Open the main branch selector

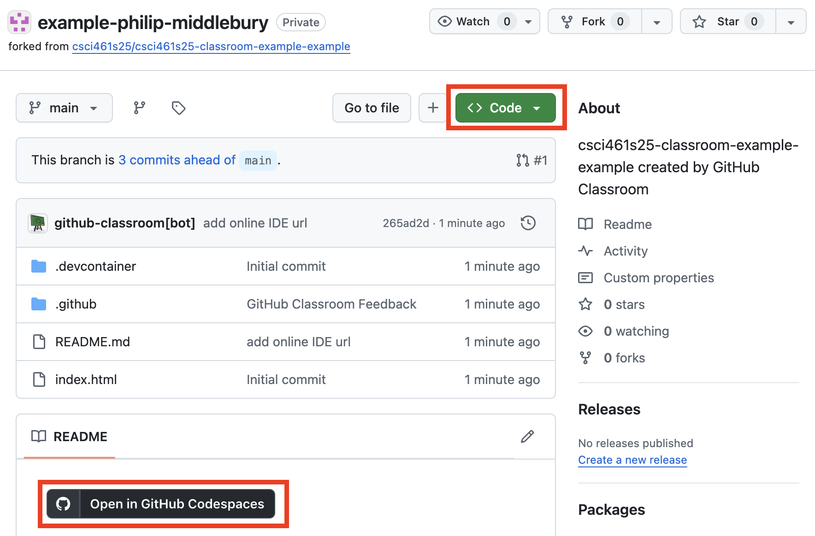click(x=64, y=108)
